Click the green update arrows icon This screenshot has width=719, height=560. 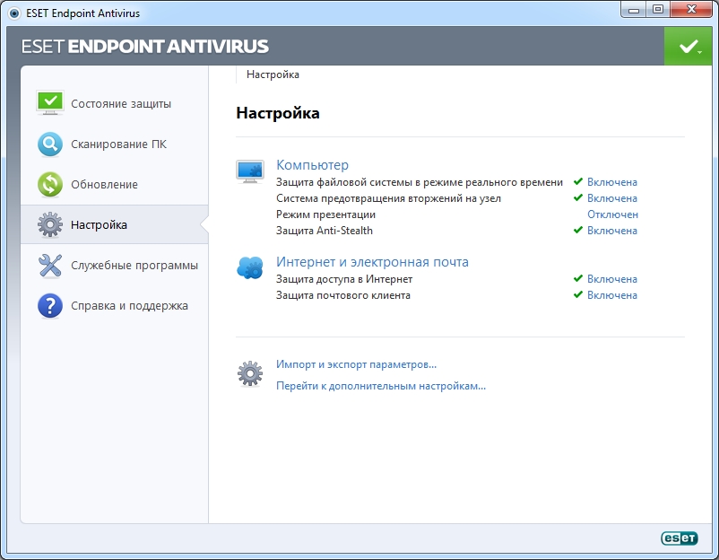tap(50, 185)
